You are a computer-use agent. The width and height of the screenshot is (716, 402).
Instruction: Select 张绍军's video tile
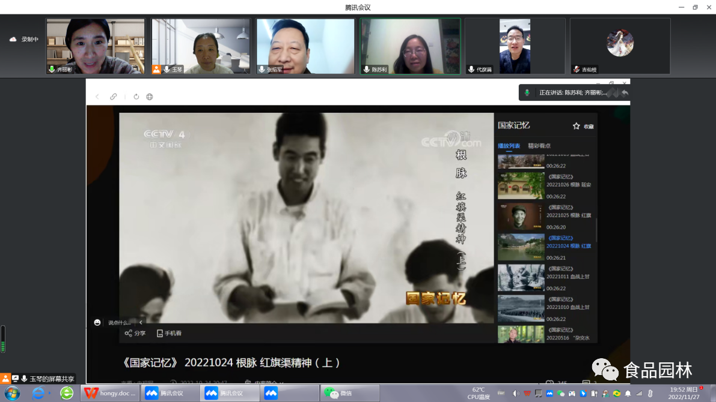pos(305,46)
